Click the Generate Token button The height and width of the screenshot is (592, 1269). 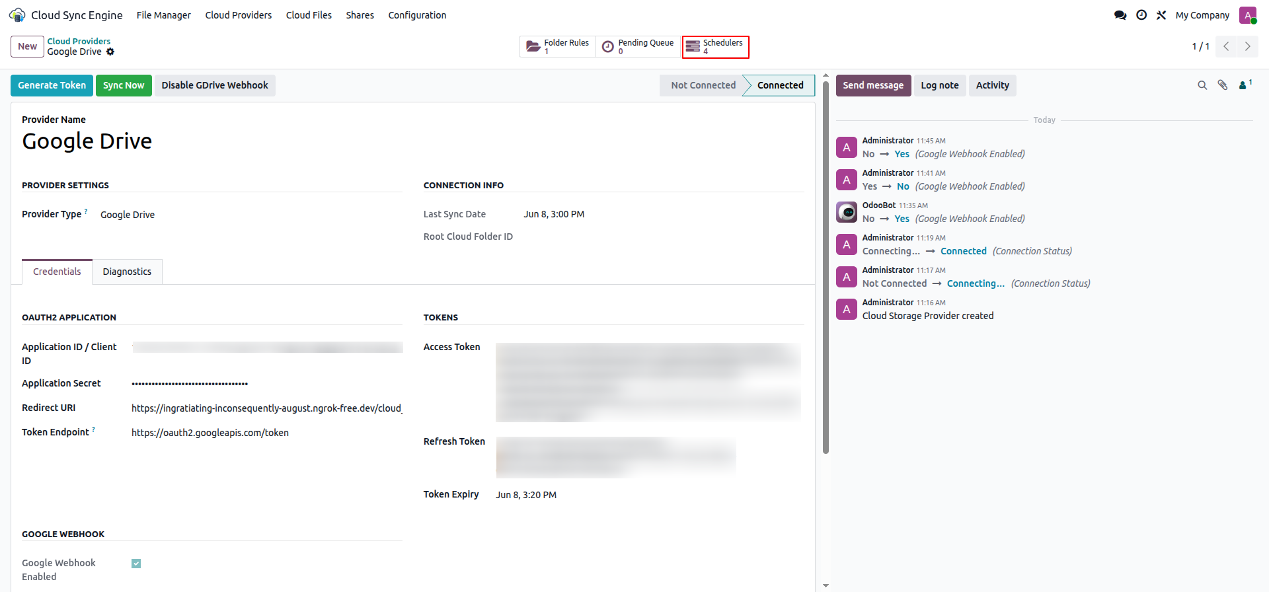coord(52,85)
